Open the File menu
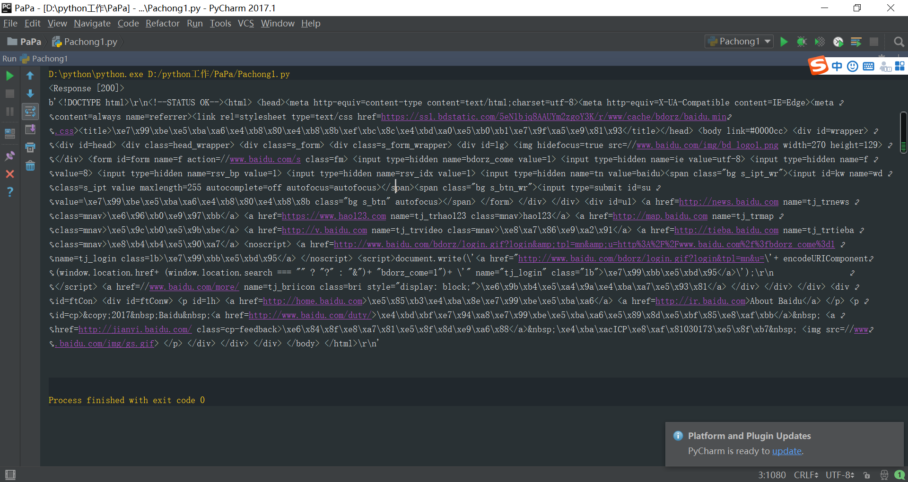 [x=10, y=23]
